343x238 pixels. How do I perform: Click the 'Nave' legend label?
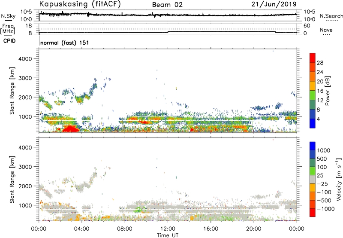pos(326,30)
